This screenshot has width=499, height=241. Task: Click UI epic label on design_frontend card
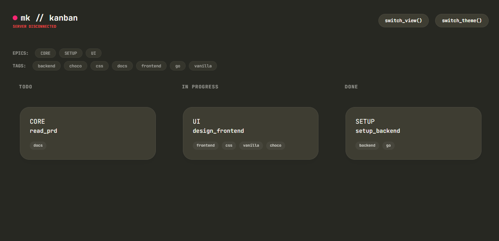[196, 122]
